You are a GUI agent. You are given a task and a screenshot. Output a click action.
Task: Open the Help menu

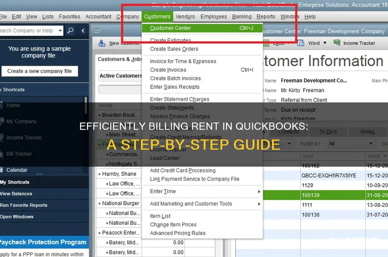pos(310,17)
